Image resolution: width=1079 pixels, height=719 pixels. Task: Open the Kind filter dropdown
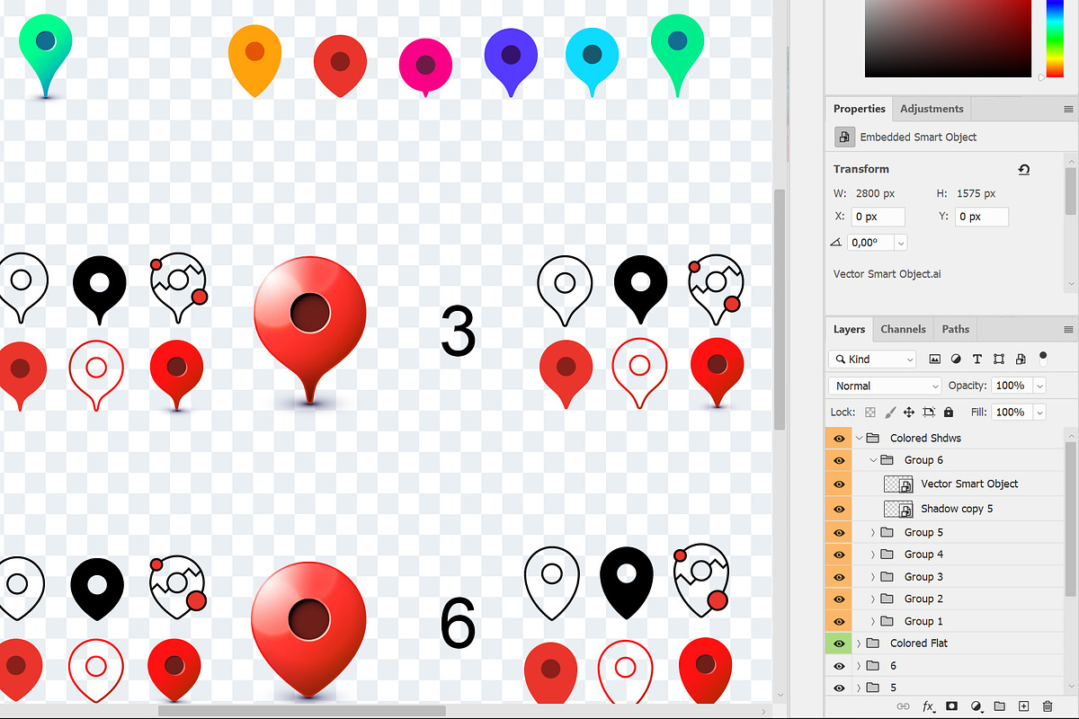pos(871,359)
